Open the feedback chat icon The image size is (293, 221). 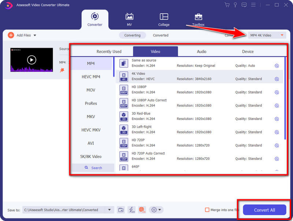point(244,5)
